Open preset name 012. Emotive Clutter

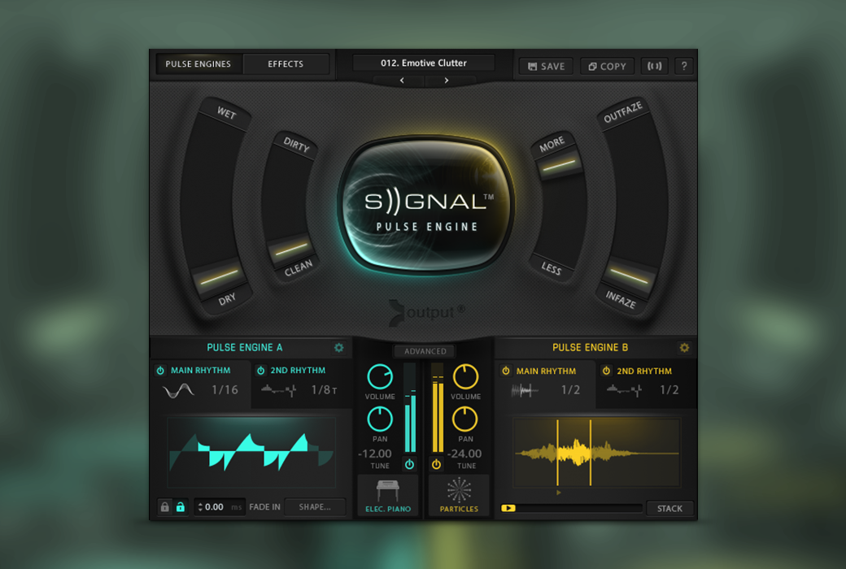tap(424, 63)
